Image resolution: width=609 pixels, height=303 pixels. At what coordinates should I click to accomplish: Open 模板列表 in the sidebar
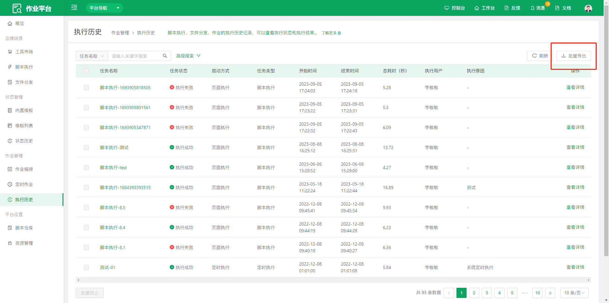pyautogui.click(x=32, y=126)
